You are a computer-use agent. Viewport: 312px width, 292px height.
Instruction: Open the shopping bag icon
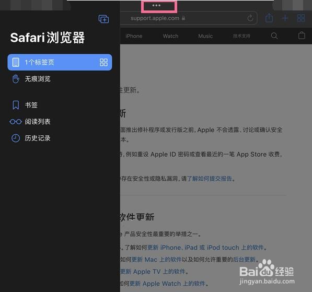[x=302, y=36]
